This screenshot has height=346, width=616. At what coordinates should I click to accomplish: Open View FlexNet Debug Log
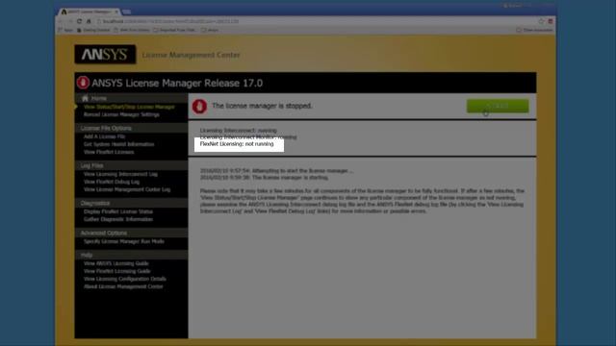point(112,182)
